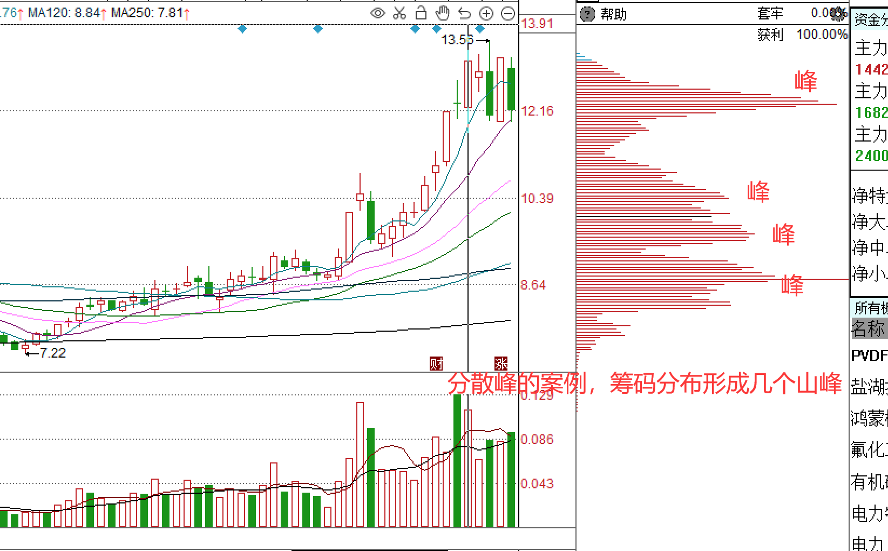This screenshot has width=888, height=551.
Task: Click the 财 financial marker on chart
Action: click(436, 364)
